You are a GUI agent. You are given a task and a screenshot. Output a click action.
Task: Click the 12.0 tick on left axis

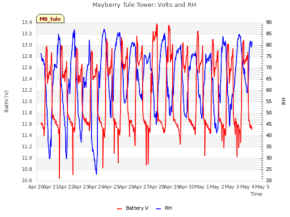point(27,101)
